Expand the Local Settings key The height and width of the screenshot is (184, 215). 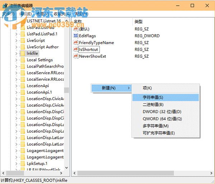pos(16,60)
